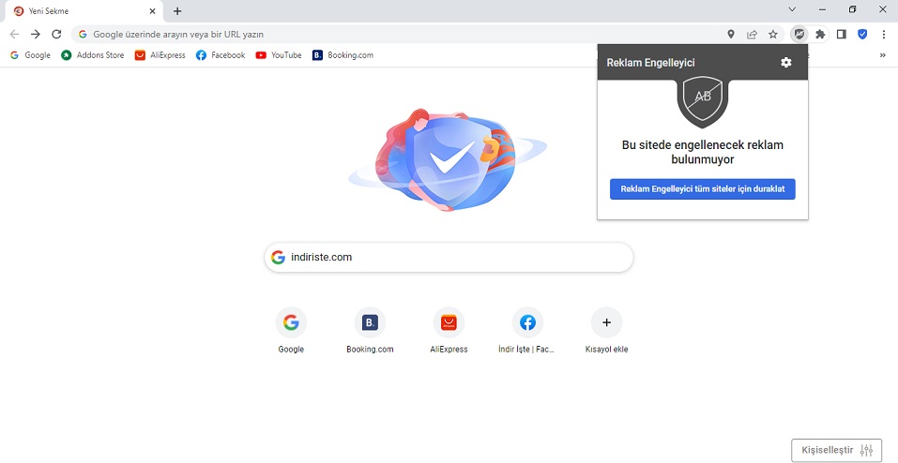Open the Addons Store bookmark
Screen dimensions: 898x463
tap(93, 55)
